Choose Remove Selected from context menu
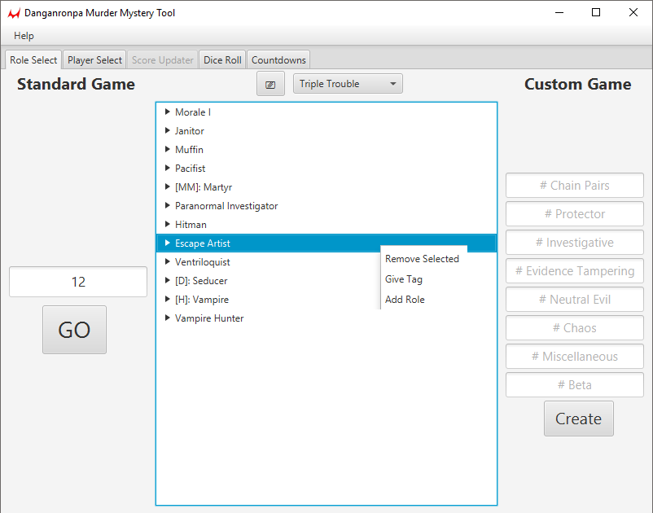653x513 pixels. [422, 259]
